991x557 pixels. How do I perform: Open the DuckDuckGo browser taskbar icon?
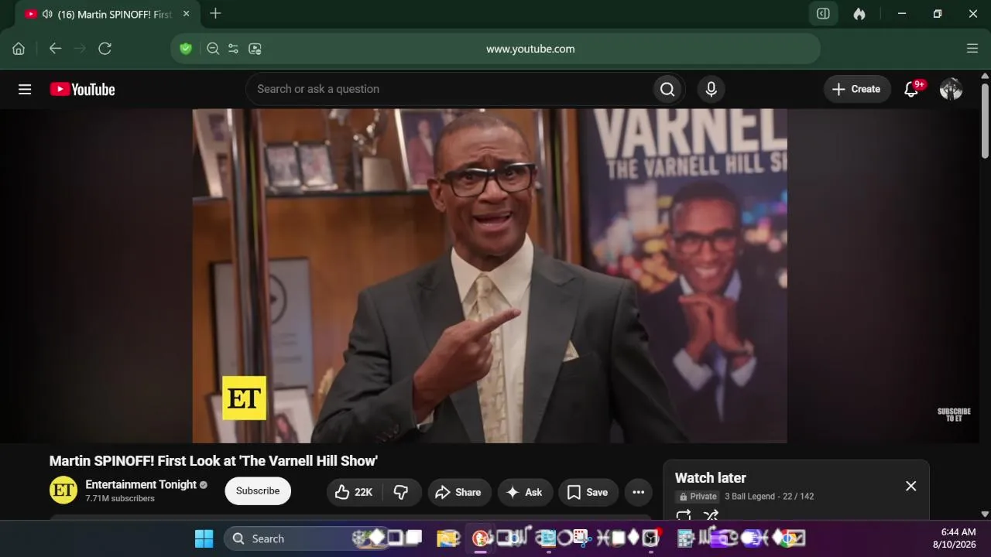[x=481, y=538]
